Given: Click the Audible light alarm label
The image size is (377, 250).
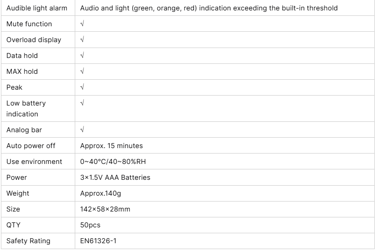Looking at the screenshot, I should [37, 8].
